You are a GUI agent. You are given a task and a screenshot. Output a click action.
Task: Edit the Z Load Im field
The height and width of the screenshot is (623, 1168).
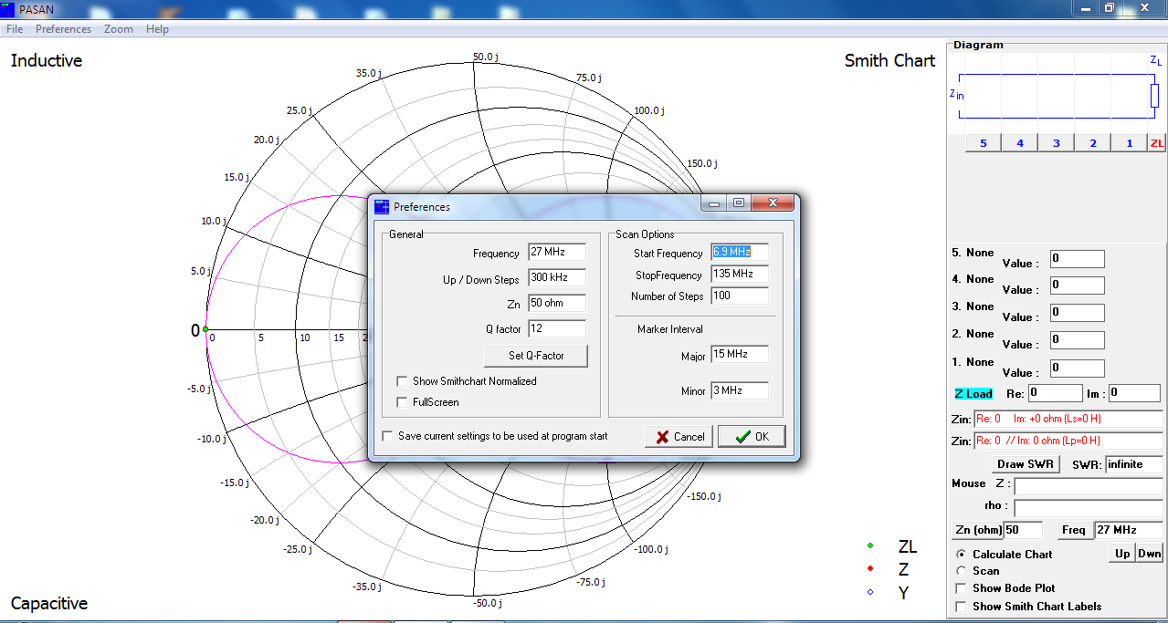click(x=1134, y=393)
